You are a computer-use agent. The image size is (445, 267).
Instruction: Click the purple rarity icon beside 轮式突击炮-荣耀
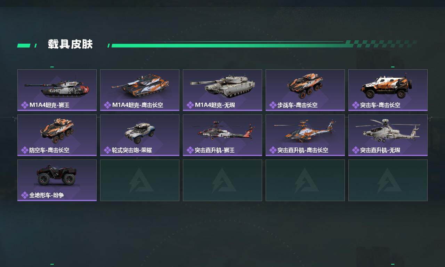107,150
